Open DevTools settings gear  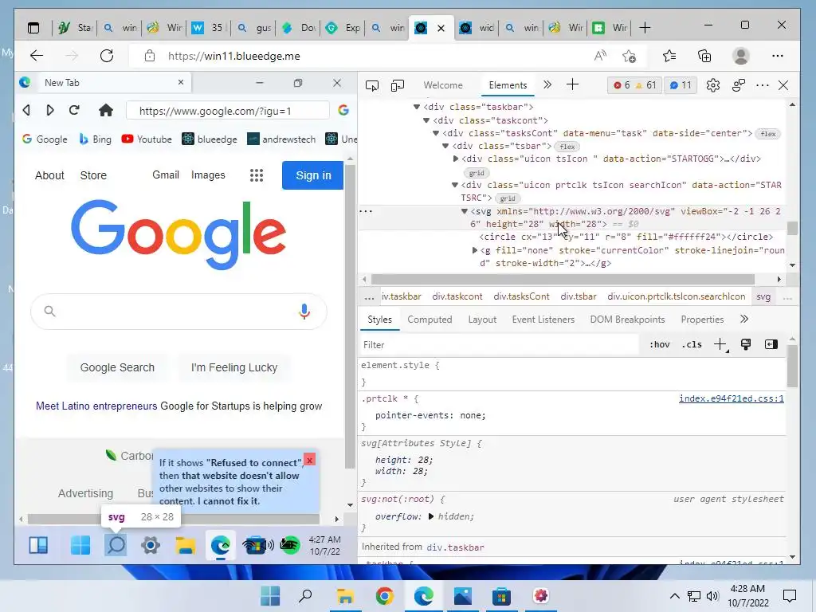click(713, 85)
